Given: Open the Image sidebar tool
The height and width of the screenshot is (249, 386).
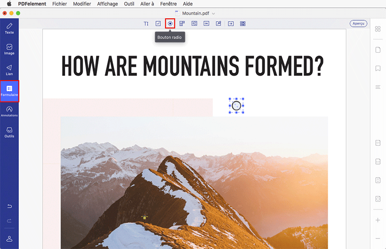Looking at the screenshot, I should pyautogui.click(x=9, y=49).
